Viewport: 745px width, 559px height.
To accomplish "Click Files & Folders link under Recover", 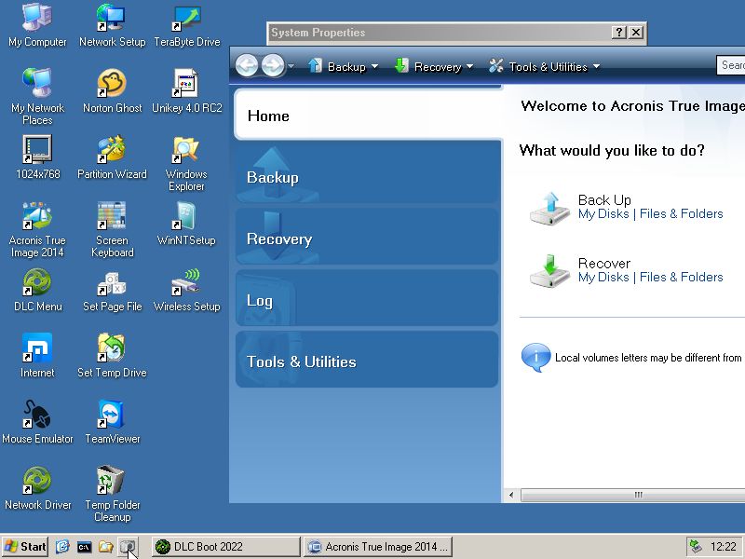I will point(682,277).
